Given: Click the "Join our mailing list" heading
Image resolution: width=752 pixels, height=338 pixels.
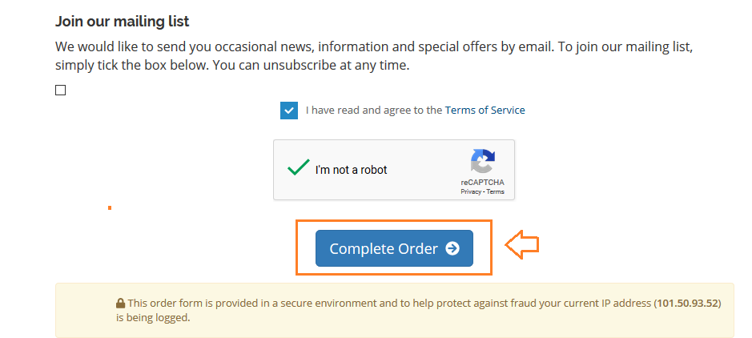Looking at the screenshot, I should [123, 22].
